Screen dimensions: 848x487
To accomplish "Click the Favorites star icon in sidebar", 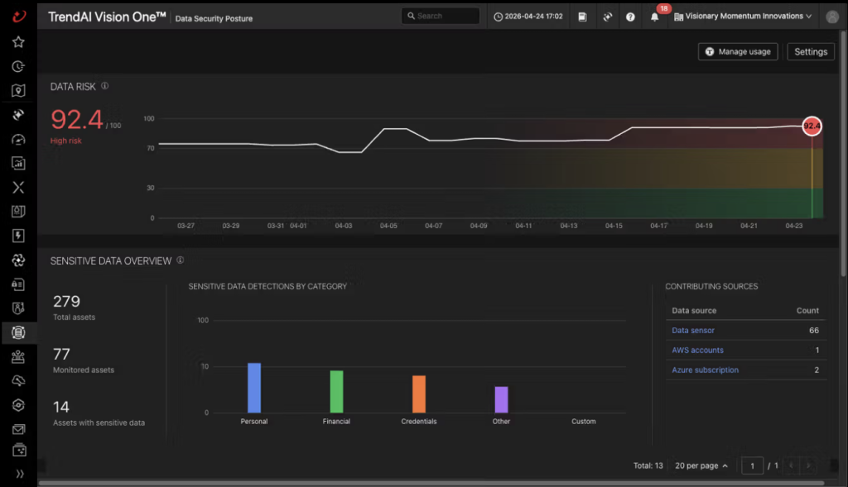I will pos(18,41).
